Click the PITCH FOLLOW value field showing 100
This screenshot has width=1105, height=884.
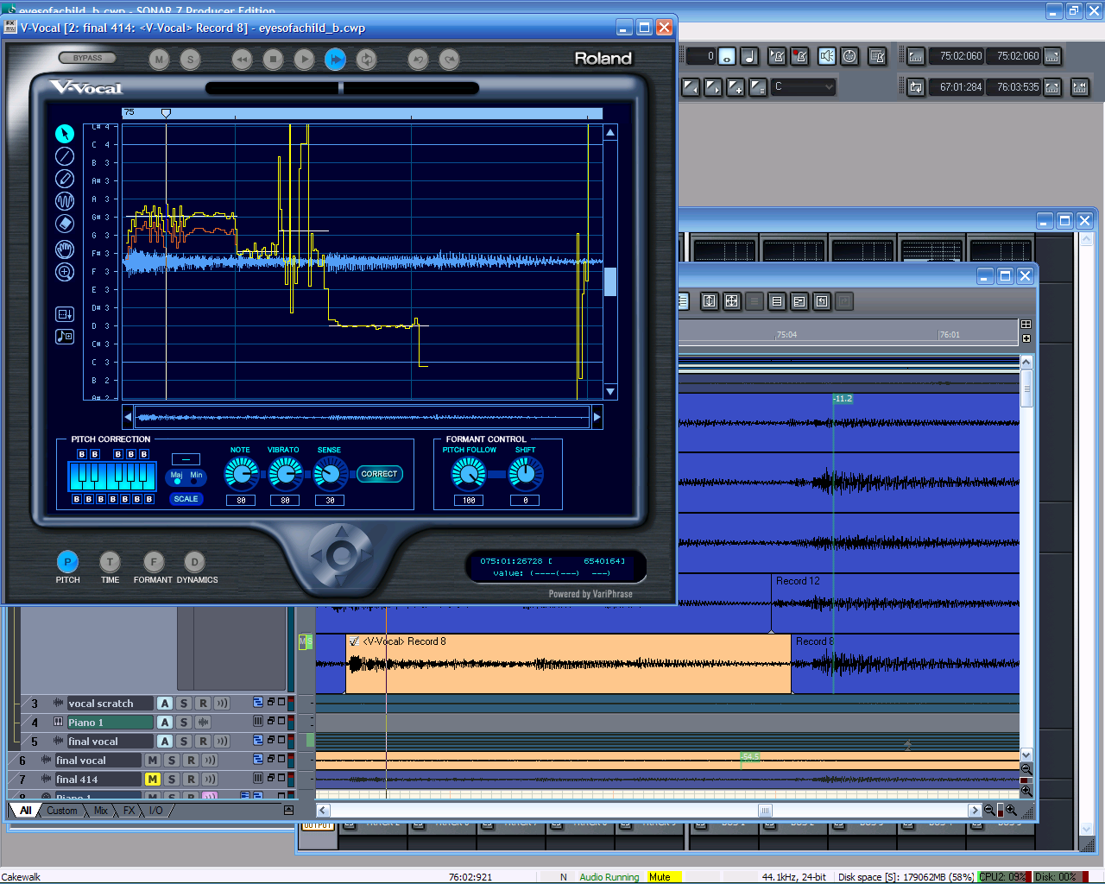click(469, 500)
